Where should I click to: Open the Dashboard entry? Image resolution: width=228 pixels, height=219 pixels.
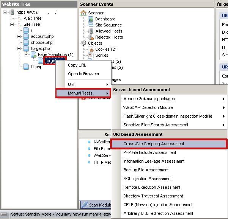point(105,19)
